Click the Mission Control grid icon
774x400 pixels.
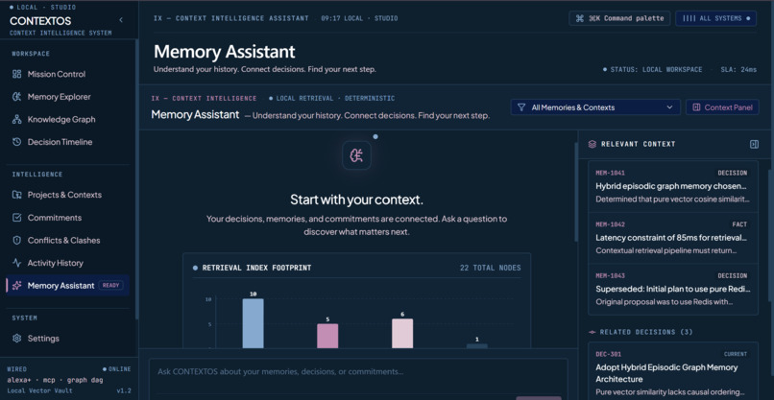pyautogui.click(x=16, y=74)
